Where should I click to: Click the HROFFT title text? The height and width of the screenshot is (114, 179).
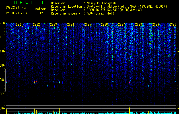coord(29,2)
